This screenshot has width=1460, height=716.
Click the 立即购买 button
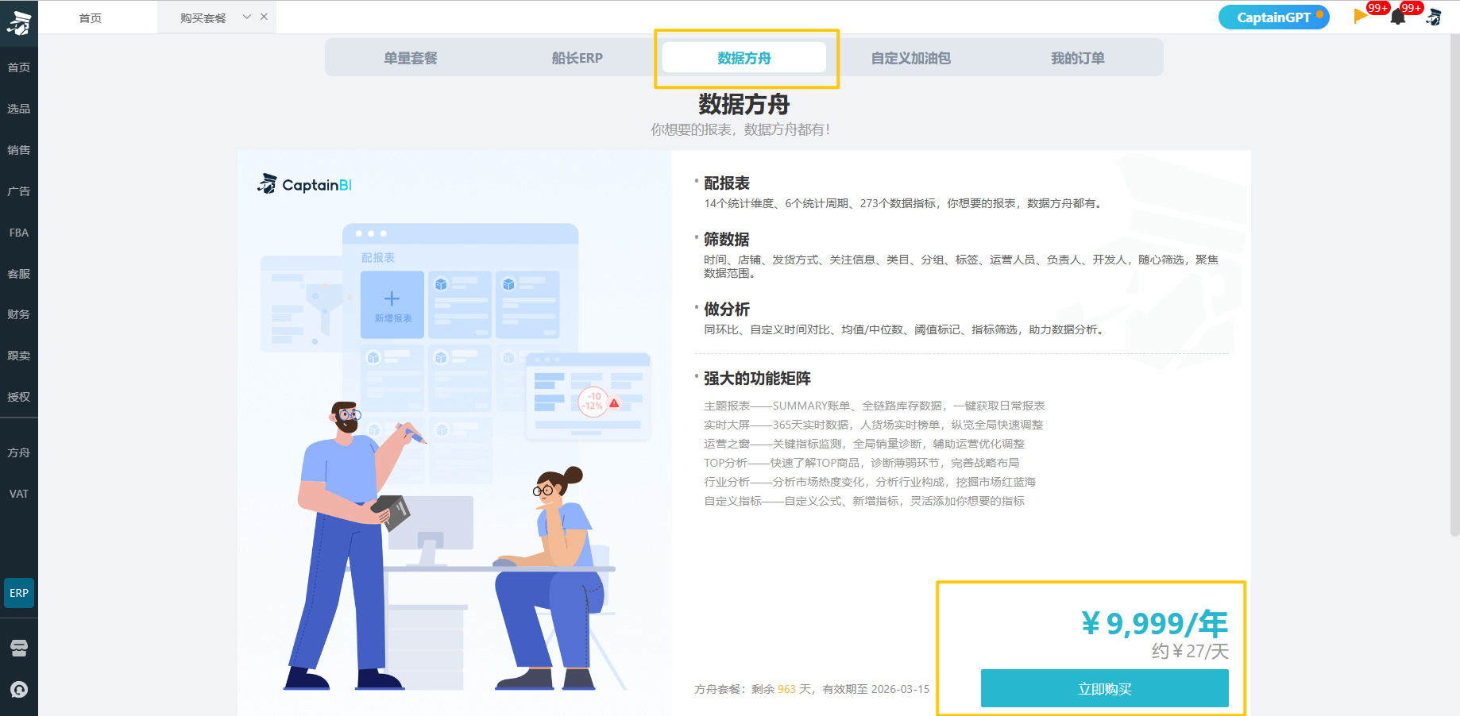[x=1105, y=688]
